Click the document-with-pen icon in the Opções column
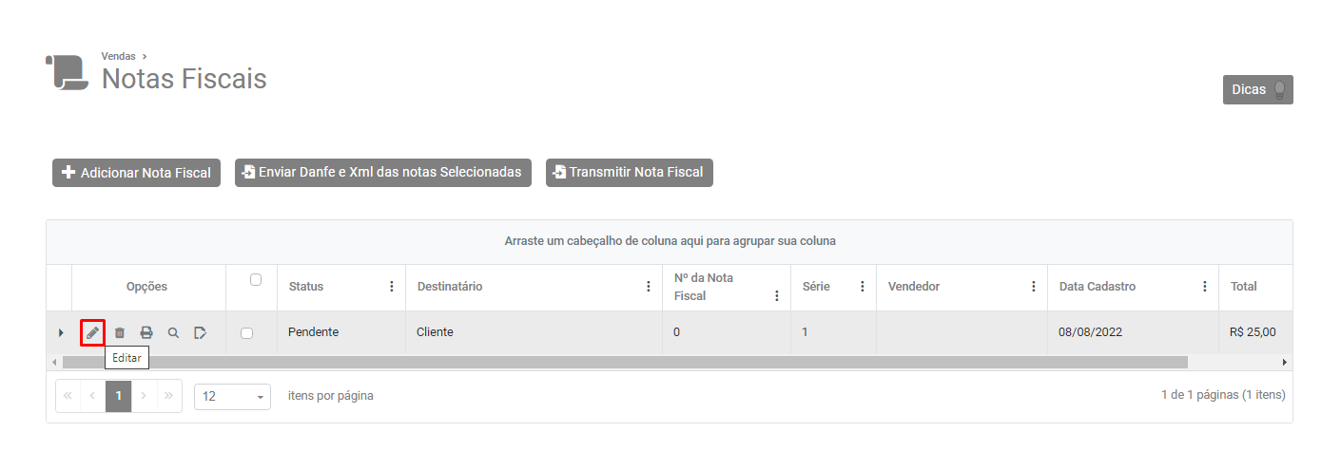This screenshot has height=470, width=1341. (200, 333)
